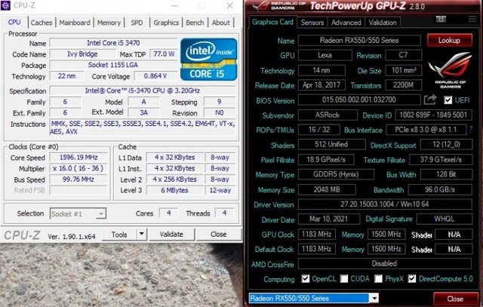Switch to the Mainboard tab
Image resolution: width=483 pixels, height=307 pixels.
click(75, 23)
